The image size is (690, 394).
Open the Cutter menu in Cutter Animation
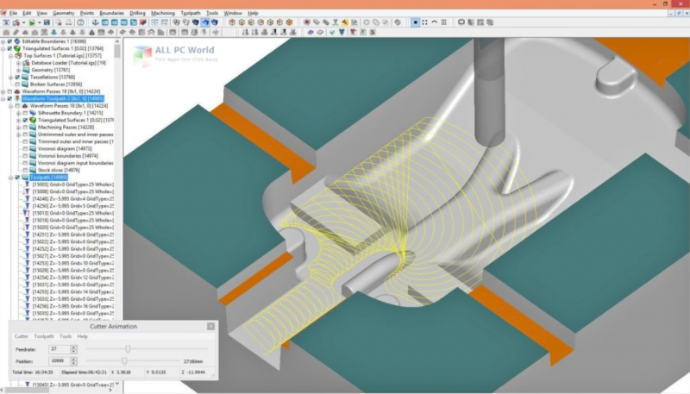pos(22,336)
